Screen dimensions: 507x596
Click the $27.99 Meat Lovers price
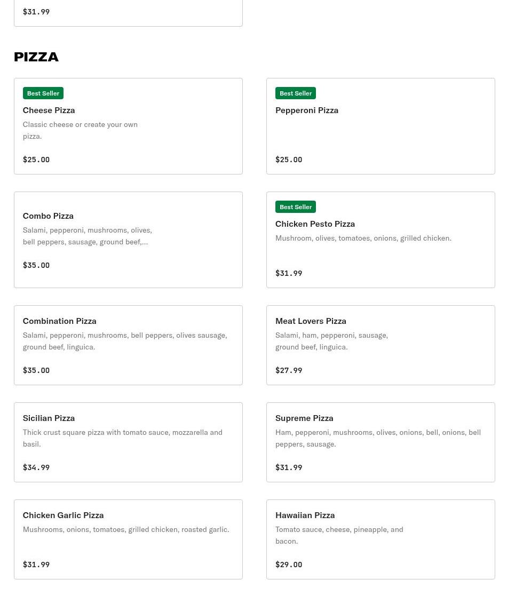pyautogui.click(x=289, y=370)
